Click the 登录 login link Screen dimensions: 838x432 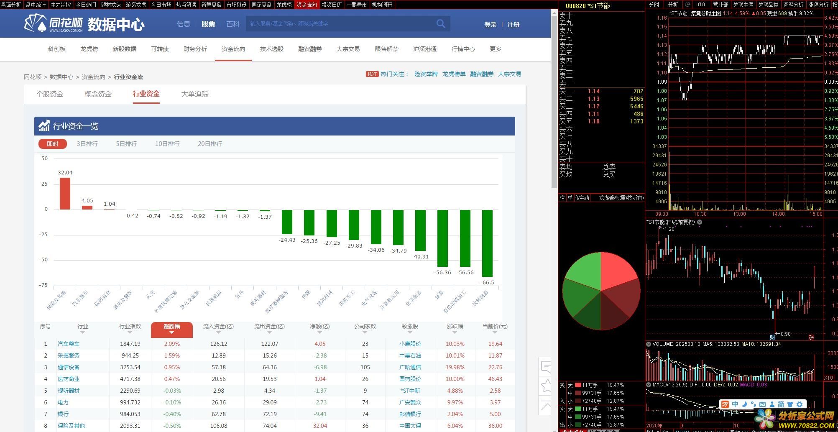pos(490,25)
